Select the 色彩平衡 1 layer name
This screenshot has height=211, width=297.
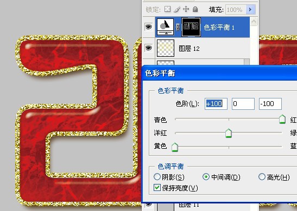pos(219,28)
